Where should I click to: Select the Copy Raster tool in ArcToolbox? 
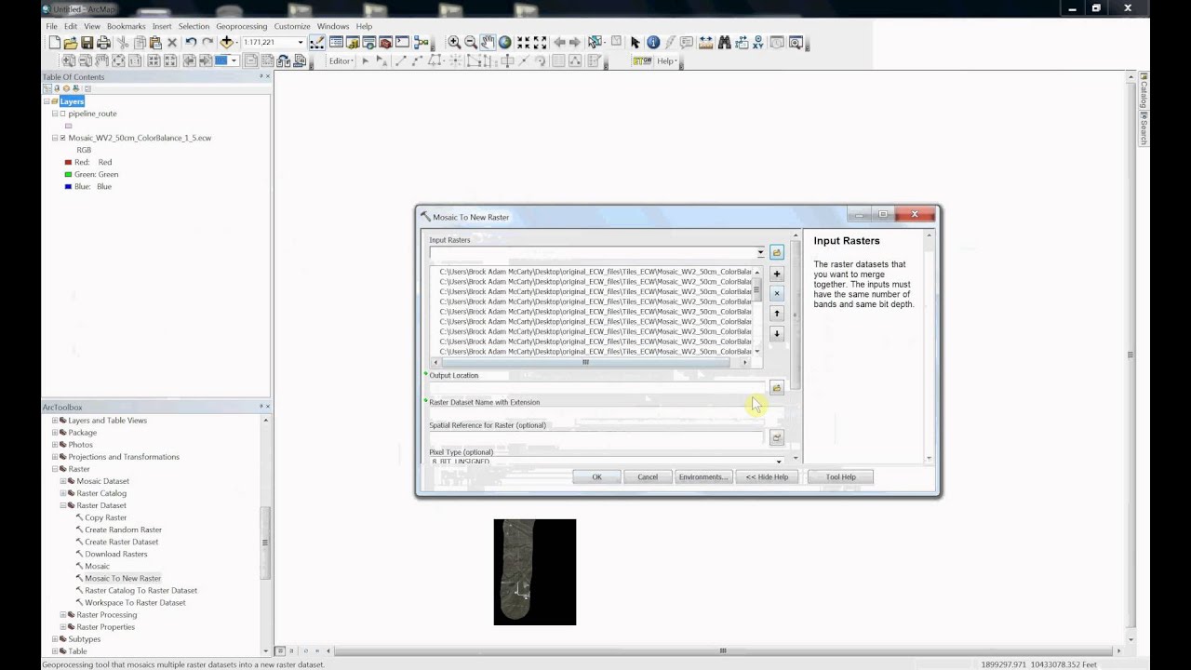[x=106, y=517]
